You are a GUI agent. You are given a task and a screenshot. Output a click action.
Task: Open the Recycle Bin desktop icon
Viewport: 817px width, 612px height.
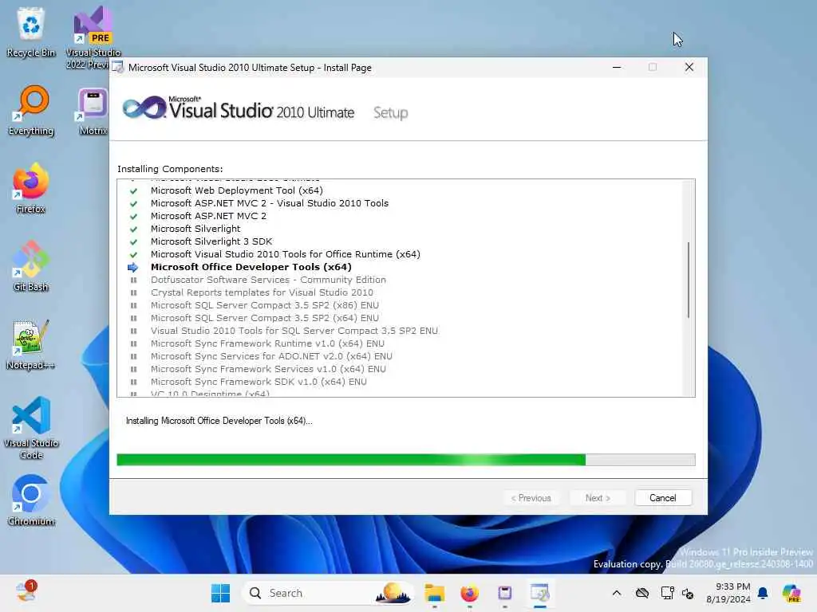(x=31, y=32)
